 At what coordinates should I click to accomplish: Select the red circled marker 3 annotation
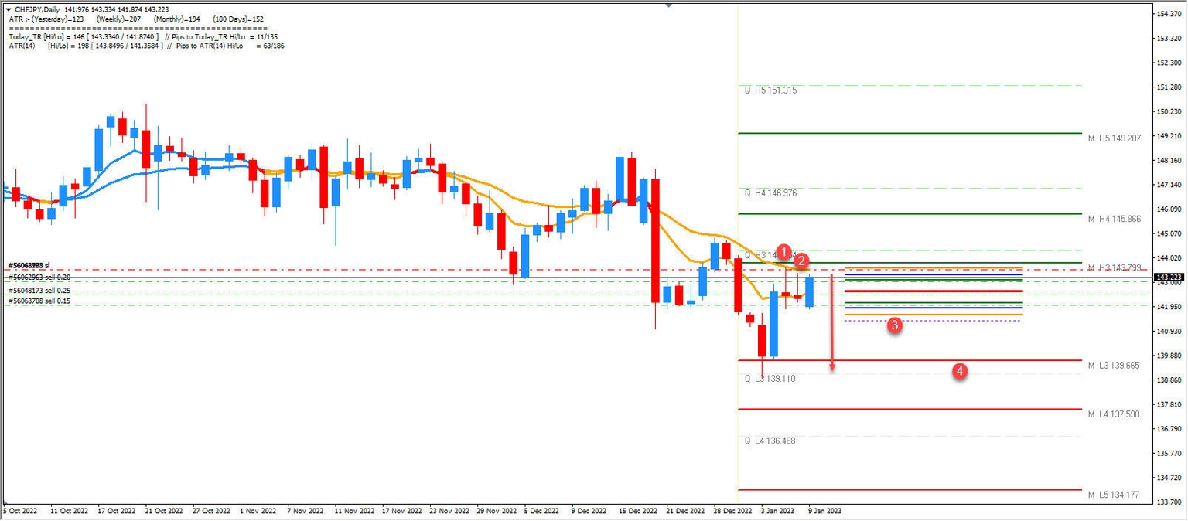tap(894, 327)
